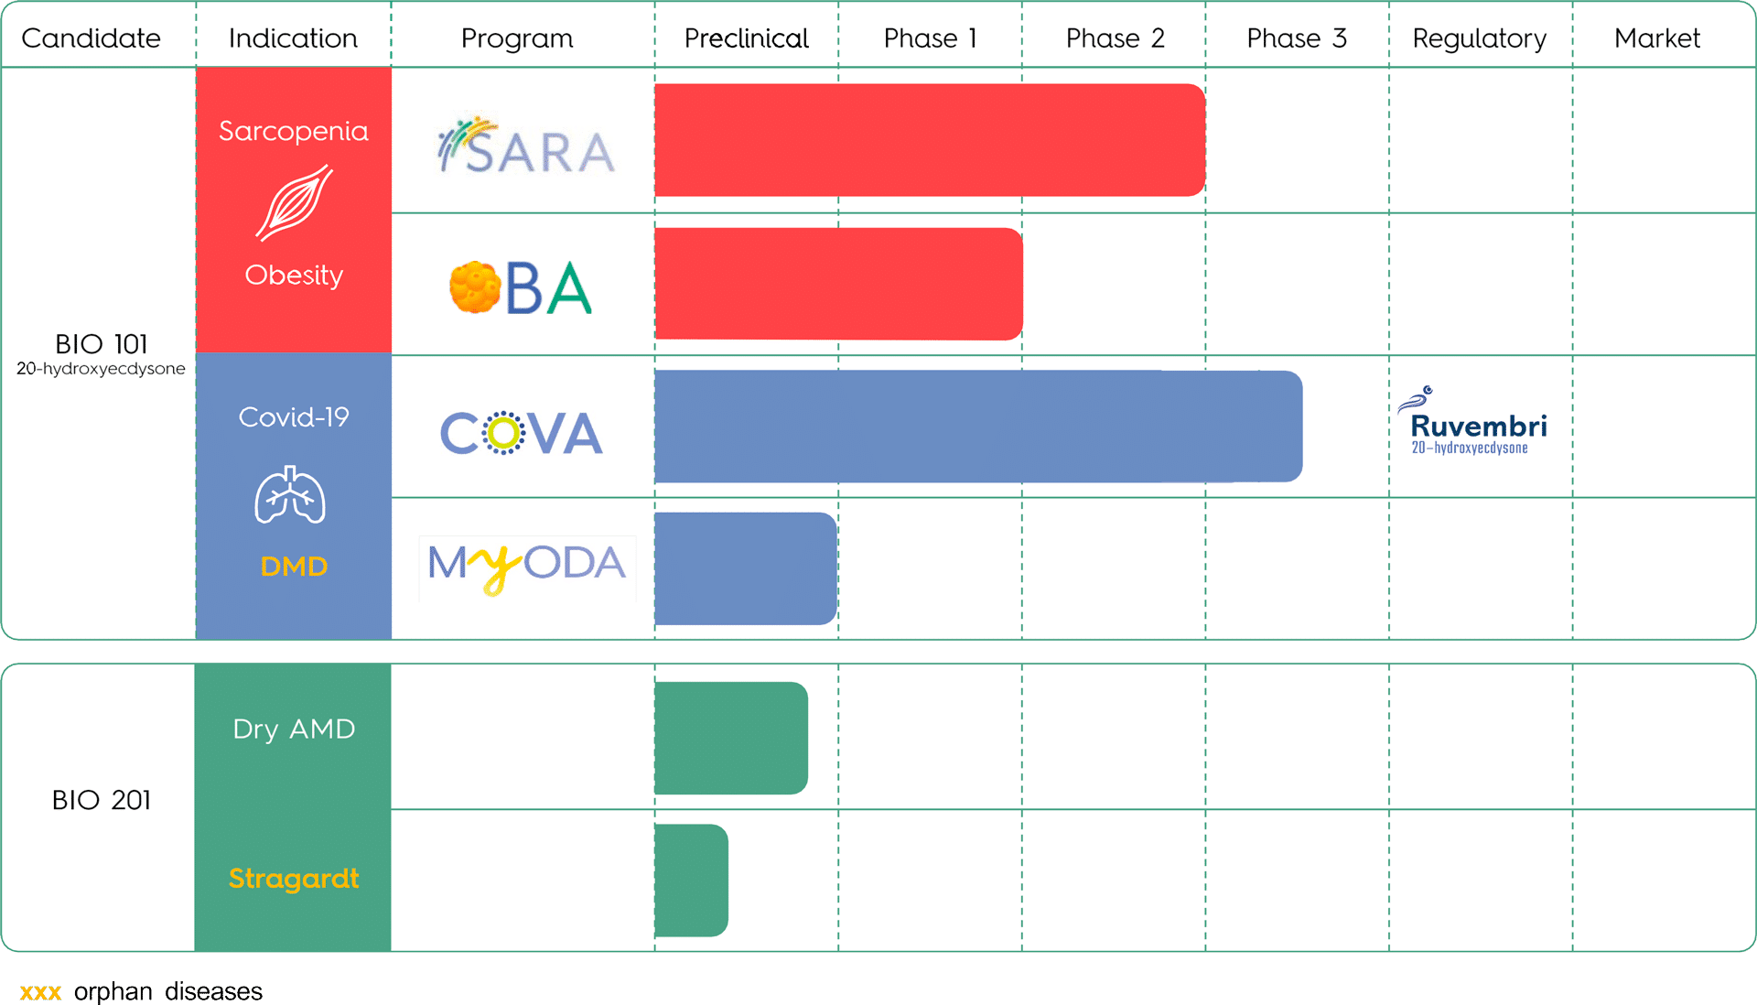This screenshot has width=1757, height=1005.
Task: Click the lungs icon under Covid-19
Action: pyautogui.click(x=290, y=495)
